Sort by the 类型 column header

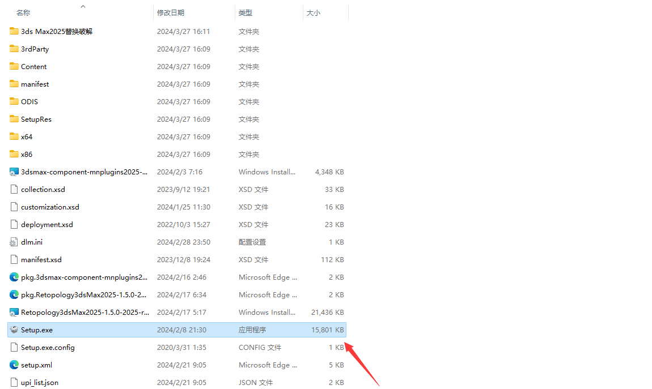(245, 12)
